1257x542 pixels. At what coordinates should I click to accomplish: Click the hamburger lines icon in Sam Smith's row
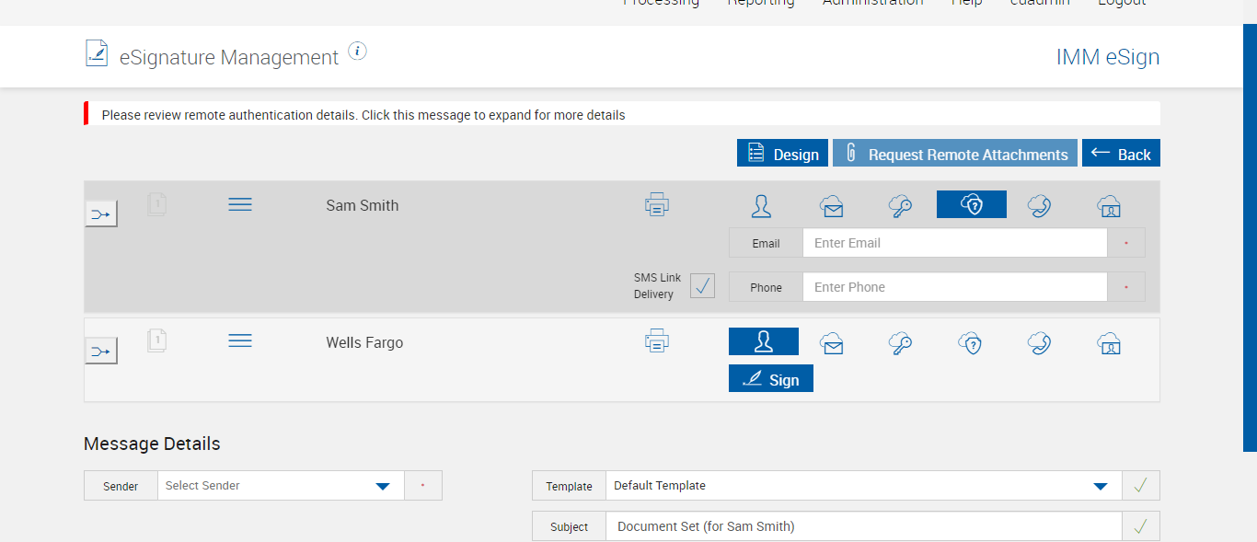tap(240, 204)
